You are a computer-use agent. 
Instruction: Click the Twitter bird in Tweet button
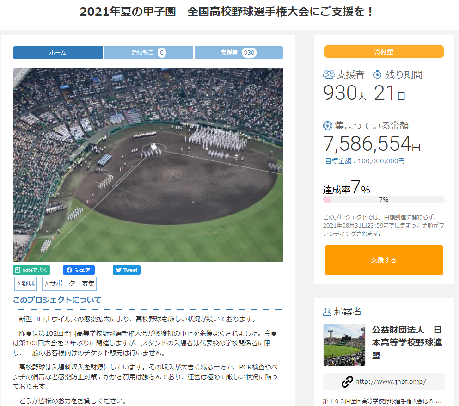[x=118, y=270]
